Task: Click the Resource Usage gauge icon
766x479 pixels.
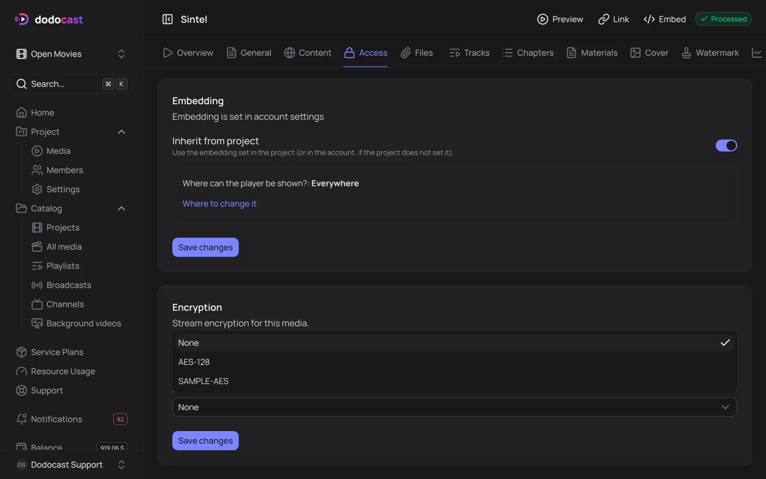Action: tap(22, 371)
